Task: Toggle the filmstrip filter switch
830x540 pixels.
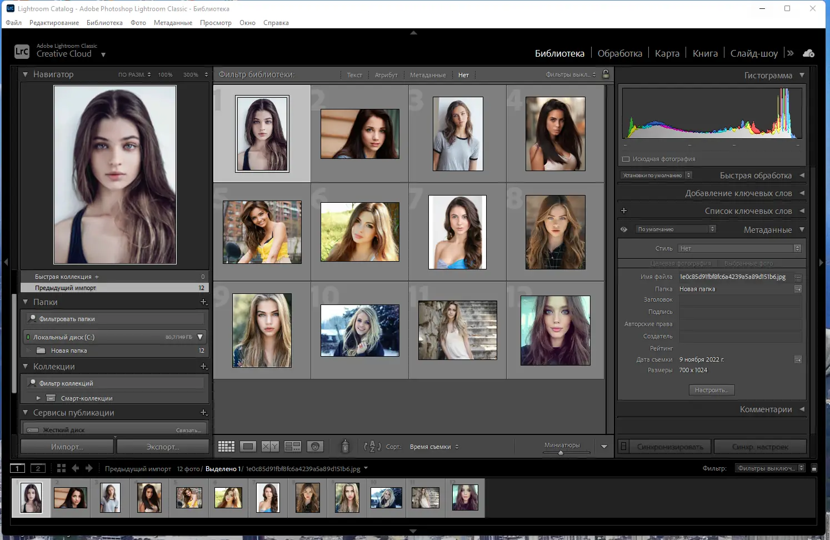Action: pyautogui.click(x=814, y=468)
